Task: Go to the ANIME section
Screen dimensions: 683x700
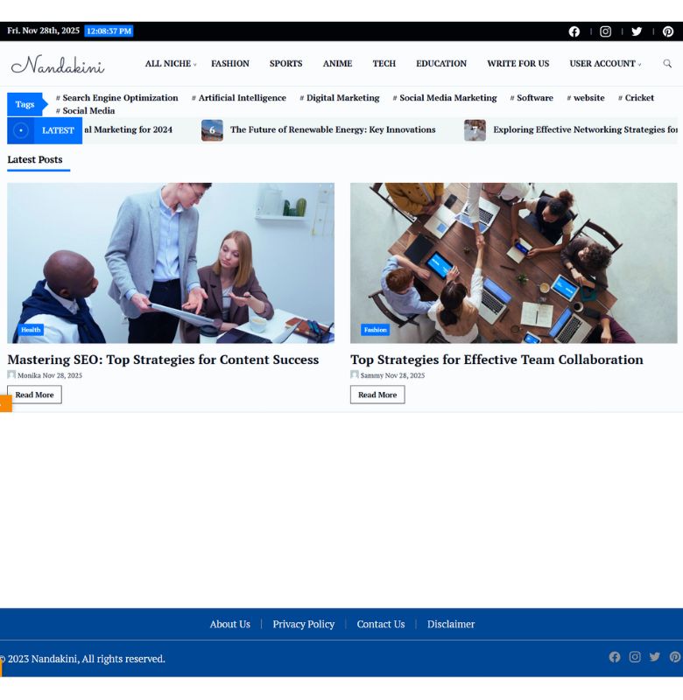Action: pos(338,64)
